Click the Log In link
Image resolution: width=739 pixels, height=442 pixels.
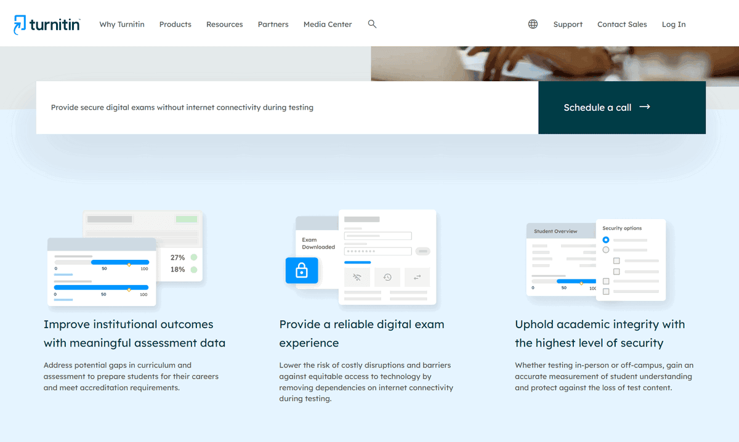[x=674, y=25]
